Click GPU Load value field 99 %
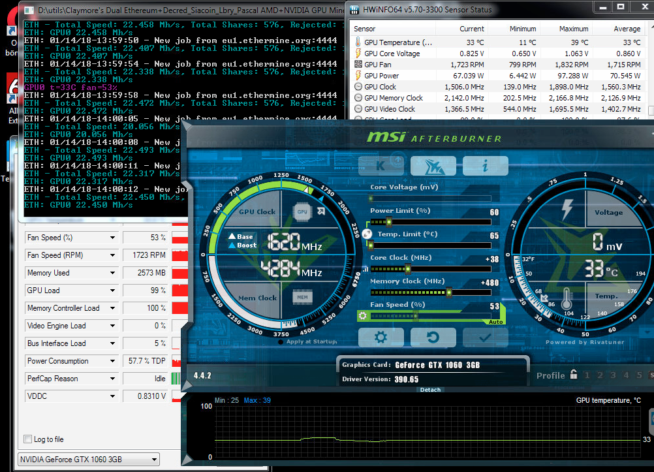 tap(145, 291)
